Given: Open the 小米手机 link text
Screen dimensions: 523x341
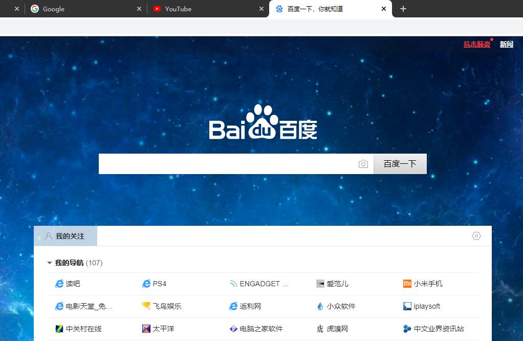Looking at the screenshot, I should pyautogui.click(x=428, y=284).
